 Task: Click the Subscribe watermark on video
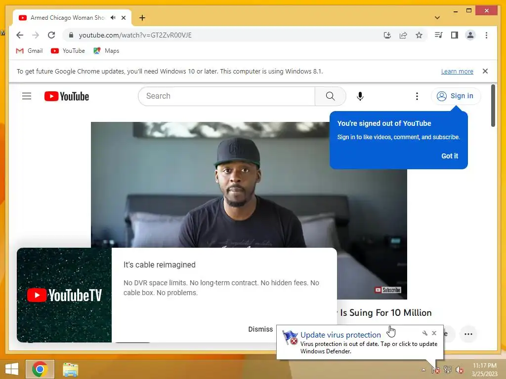[387, 290]
